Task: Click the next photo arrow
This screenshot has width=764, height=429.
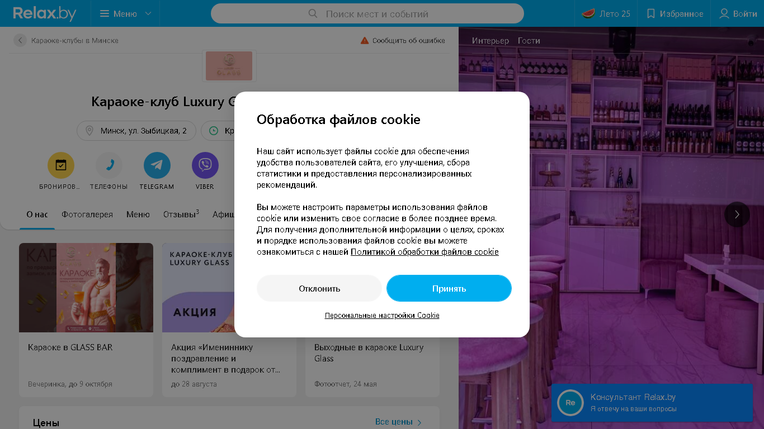Action: tap(737, 214)
